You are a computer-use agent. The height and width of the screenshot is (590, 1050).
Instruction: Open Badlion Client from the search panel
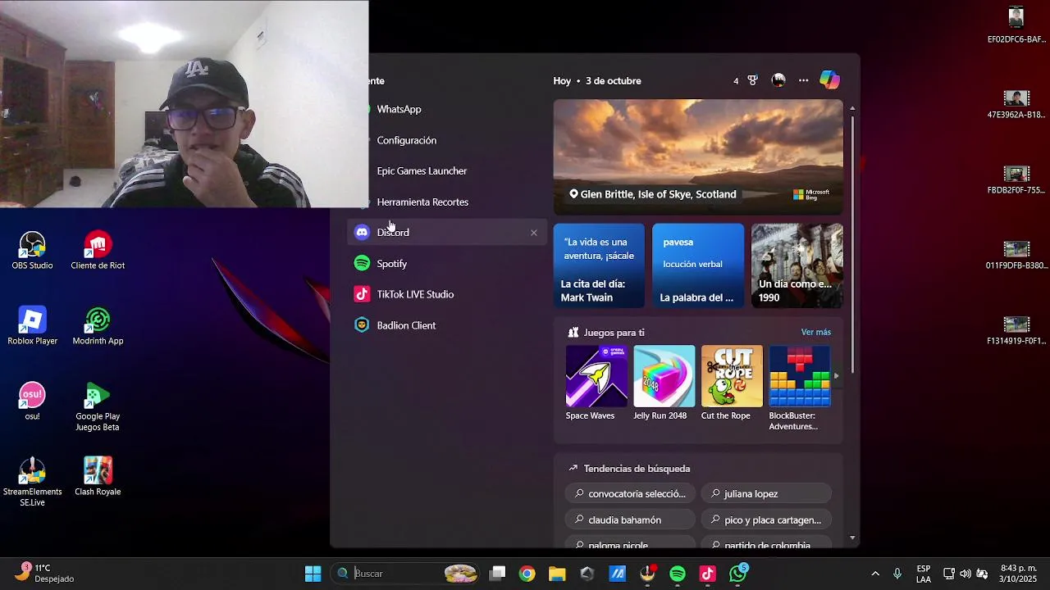coord(445,325)
